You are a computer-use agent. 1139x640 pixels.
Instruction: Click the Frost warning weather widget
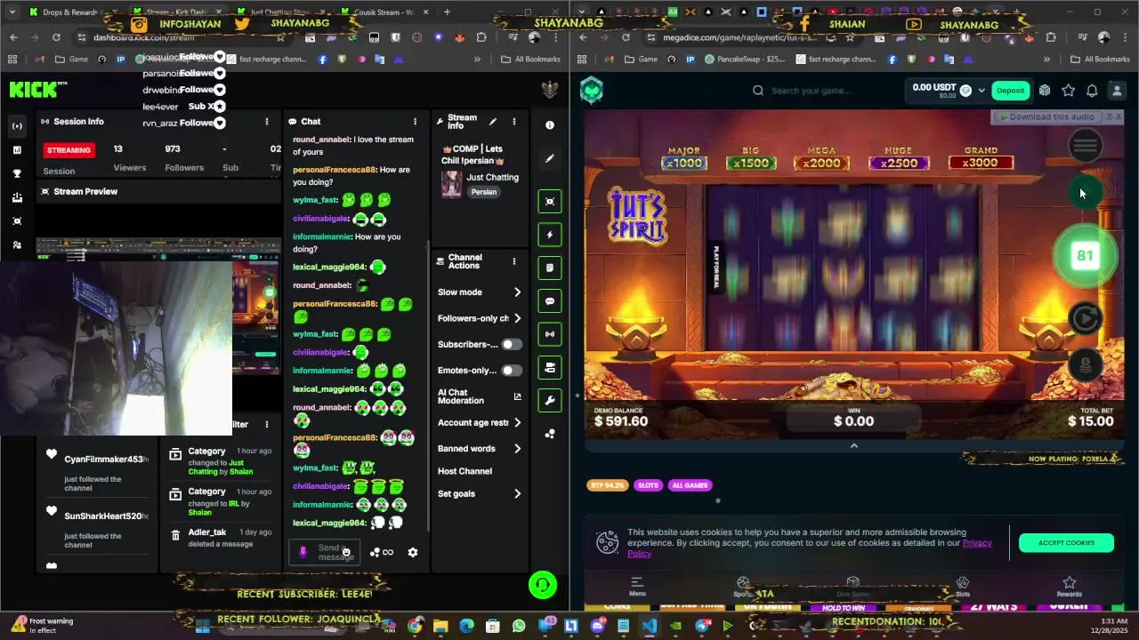click(x=43, y=625)
